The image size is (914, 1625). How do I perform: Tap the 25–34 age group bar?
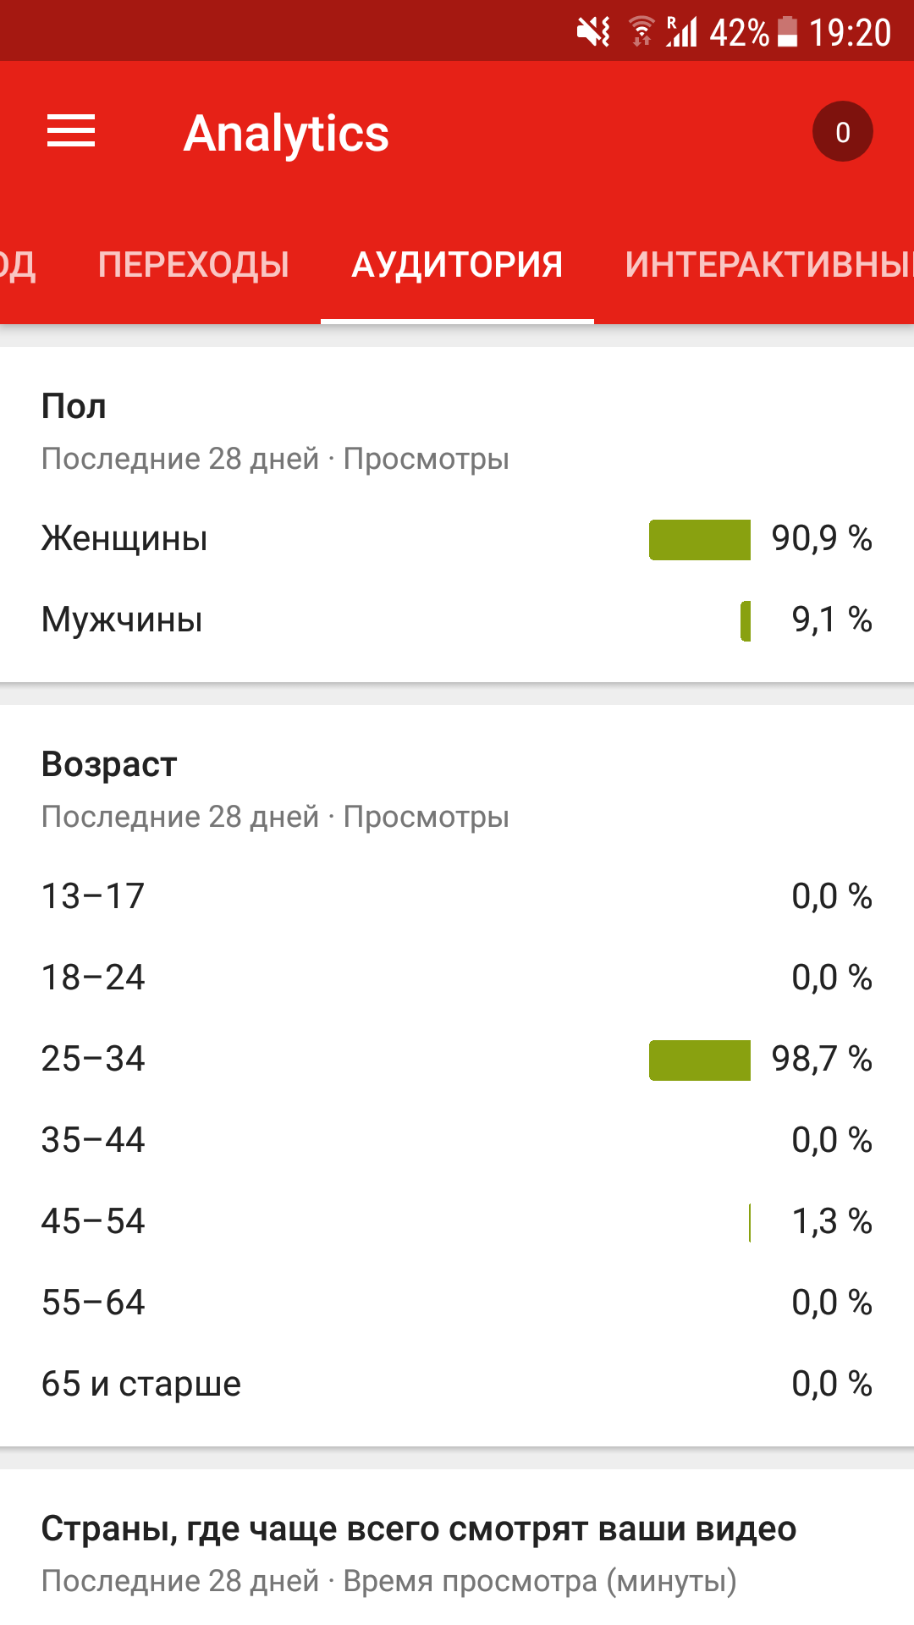pyautogui.click(x=700, y=1060)
